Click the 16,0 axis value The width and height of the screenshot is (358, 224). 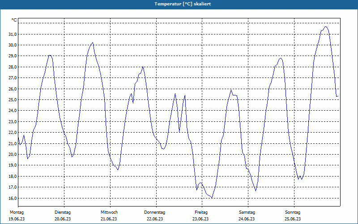click(13, 198)
